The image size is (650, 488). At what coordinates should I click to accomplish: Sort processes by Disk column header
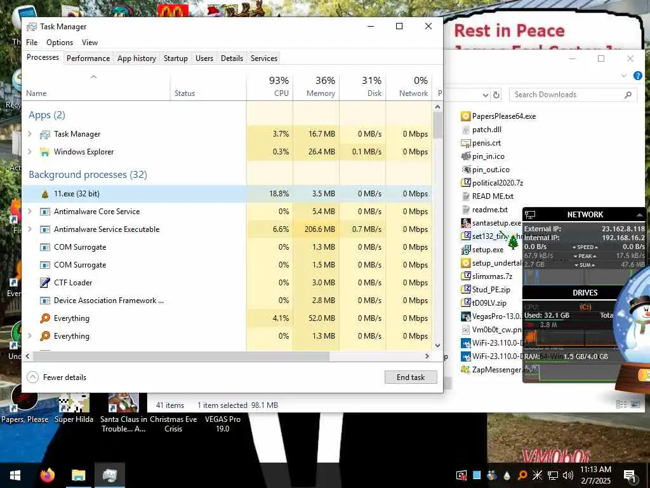tap(362, 86)
